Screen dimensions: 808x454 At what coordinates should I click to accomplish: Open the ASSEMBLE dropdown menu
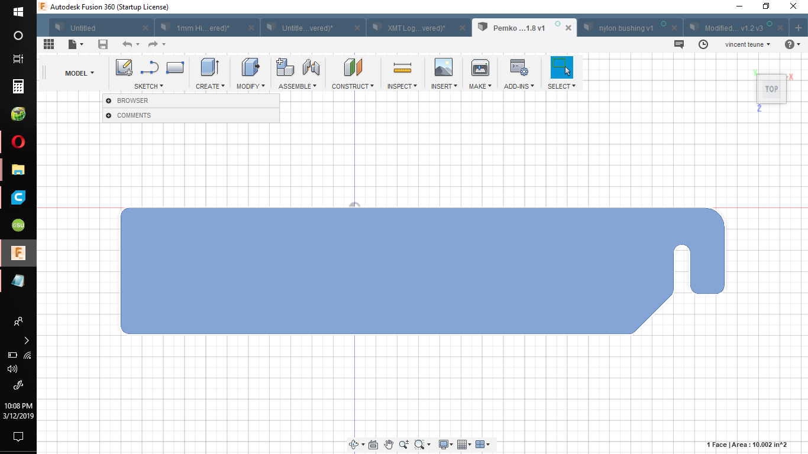(298, 86)
